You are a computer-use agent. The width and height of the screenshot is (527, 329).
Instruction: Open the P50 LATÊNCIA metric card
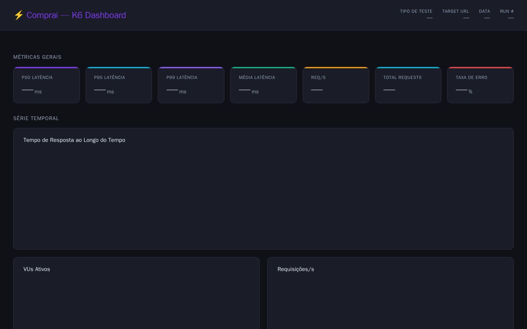click(x=47, y=85)
